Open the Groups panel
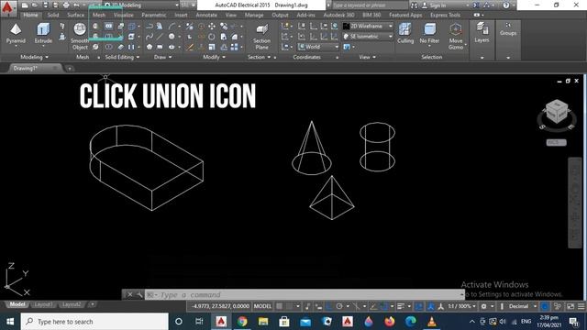 [508, 29]
